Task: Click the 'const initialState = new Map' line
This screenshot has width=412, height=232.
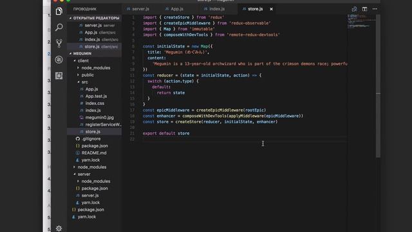Action: click(x=178, y=46)
